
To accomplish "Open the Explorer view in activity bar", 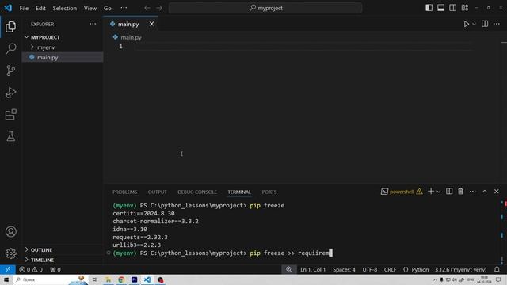I will point(10,26).
